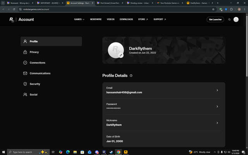
Task: Open VIDEOS from the top navigation
Action: [x=110, y=19]
